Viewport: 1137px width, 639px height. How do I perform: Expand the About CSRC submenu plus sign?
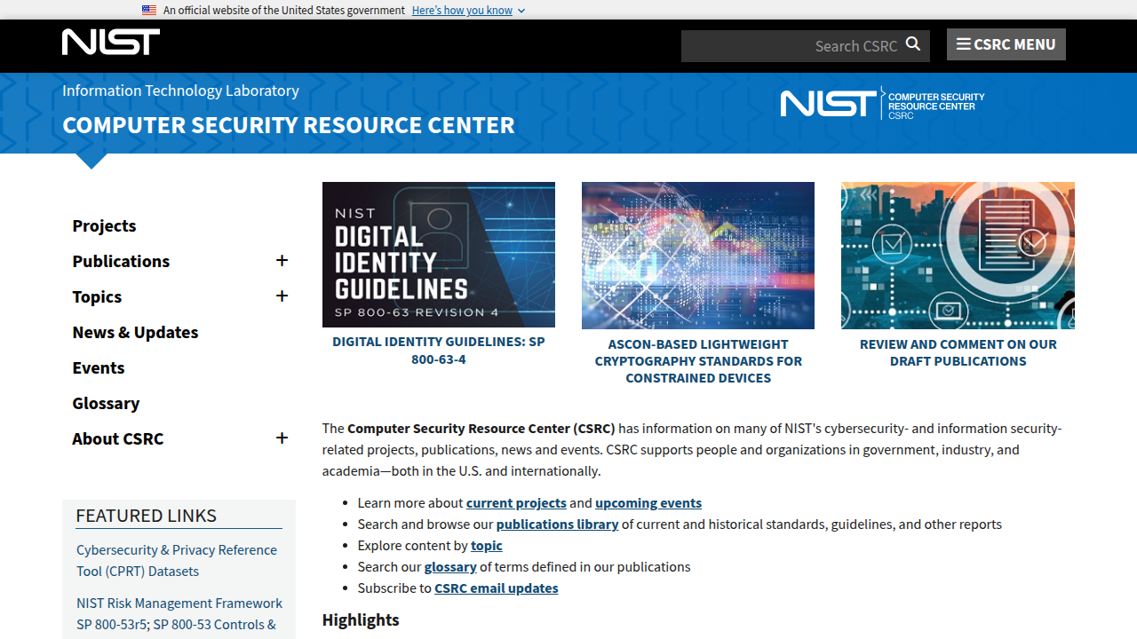(282, 438)
